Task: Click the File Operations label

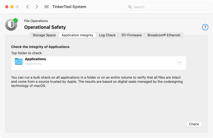Action: [36, 21]
